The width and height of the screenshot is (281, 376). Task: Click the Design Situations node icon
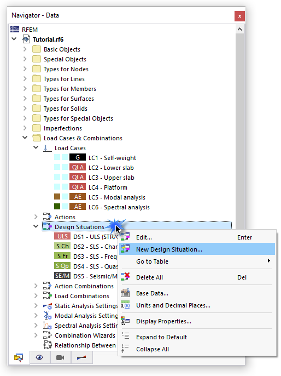pyautogui.click(x=47, y=226)
